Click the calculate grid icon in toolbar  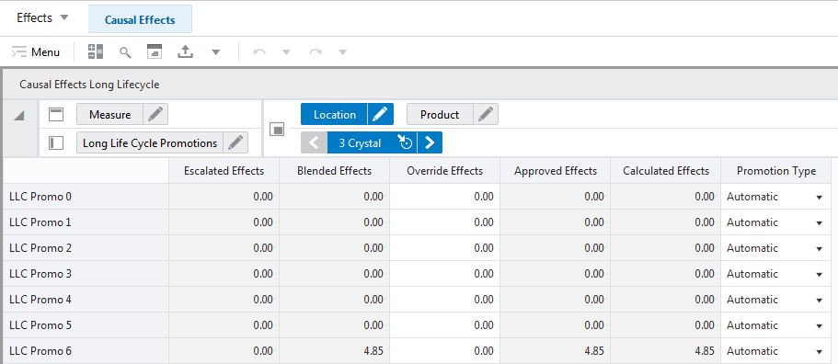pos(95,51)
